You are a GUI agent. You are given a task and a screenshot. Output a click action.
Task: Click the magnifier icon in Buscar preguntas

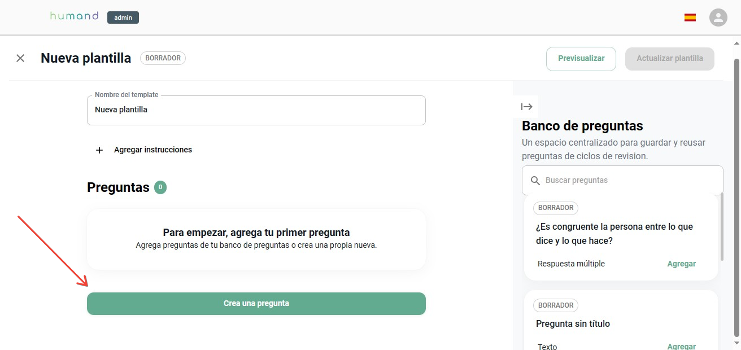coord(535,181)
